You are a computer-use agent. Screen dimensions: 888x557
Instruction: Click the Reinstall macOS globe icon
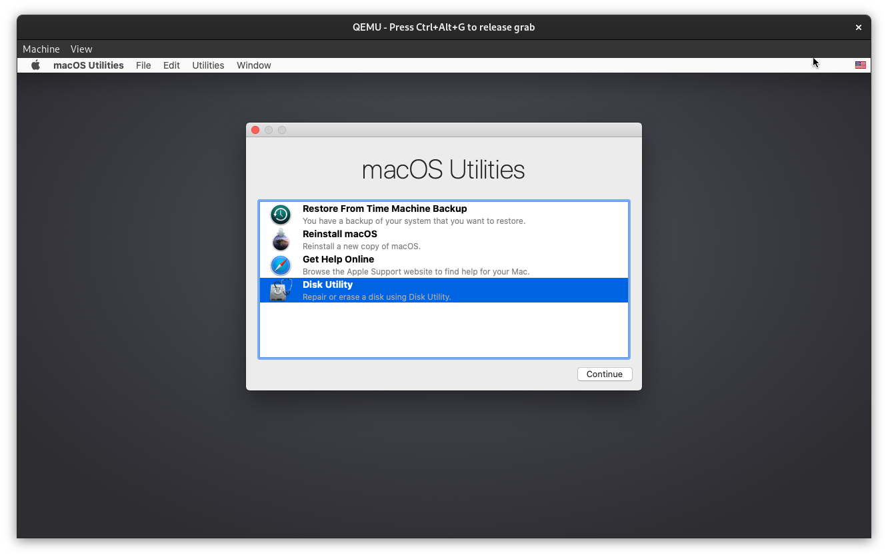pos(281,240)
